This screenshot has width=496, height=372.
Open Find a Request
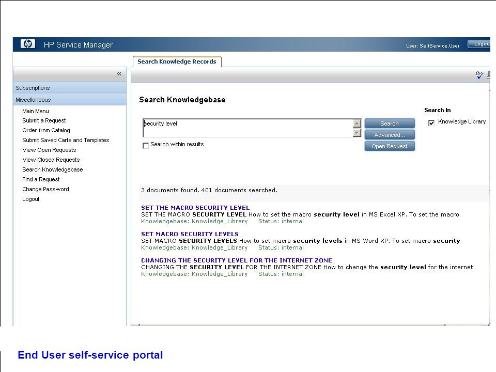point(41,179)
